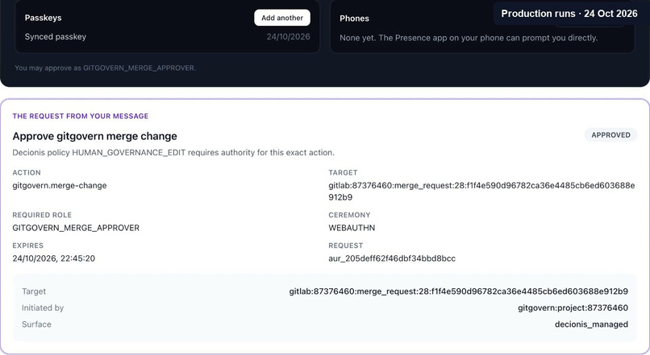This screenshot has width=650, height=355.
Task: Click the TARGET gitlab merge_request value under TARGET label
Action: tap(481, 191)
